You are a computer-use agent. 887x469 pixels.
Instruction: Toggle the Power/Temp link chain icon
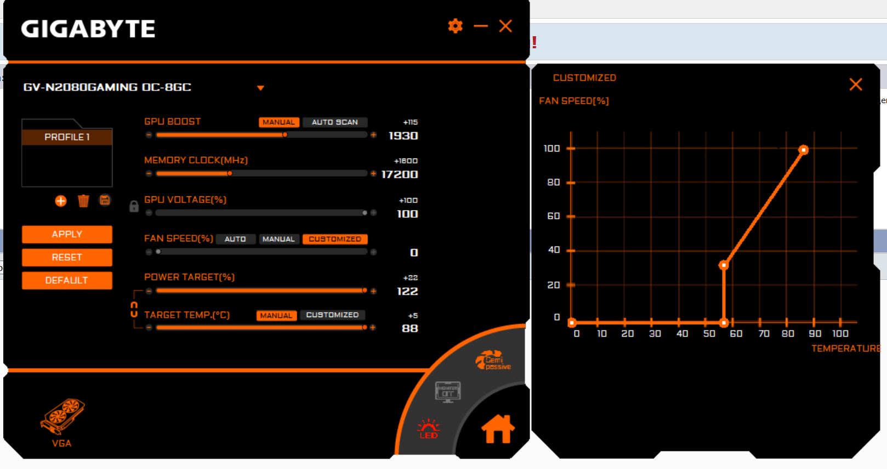(134, 309)
